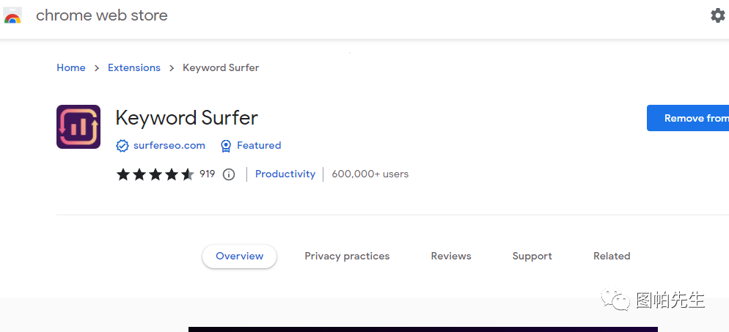Click the Chrome Web Store rainbow logo

pyautogui.click(x=12, y=15)
